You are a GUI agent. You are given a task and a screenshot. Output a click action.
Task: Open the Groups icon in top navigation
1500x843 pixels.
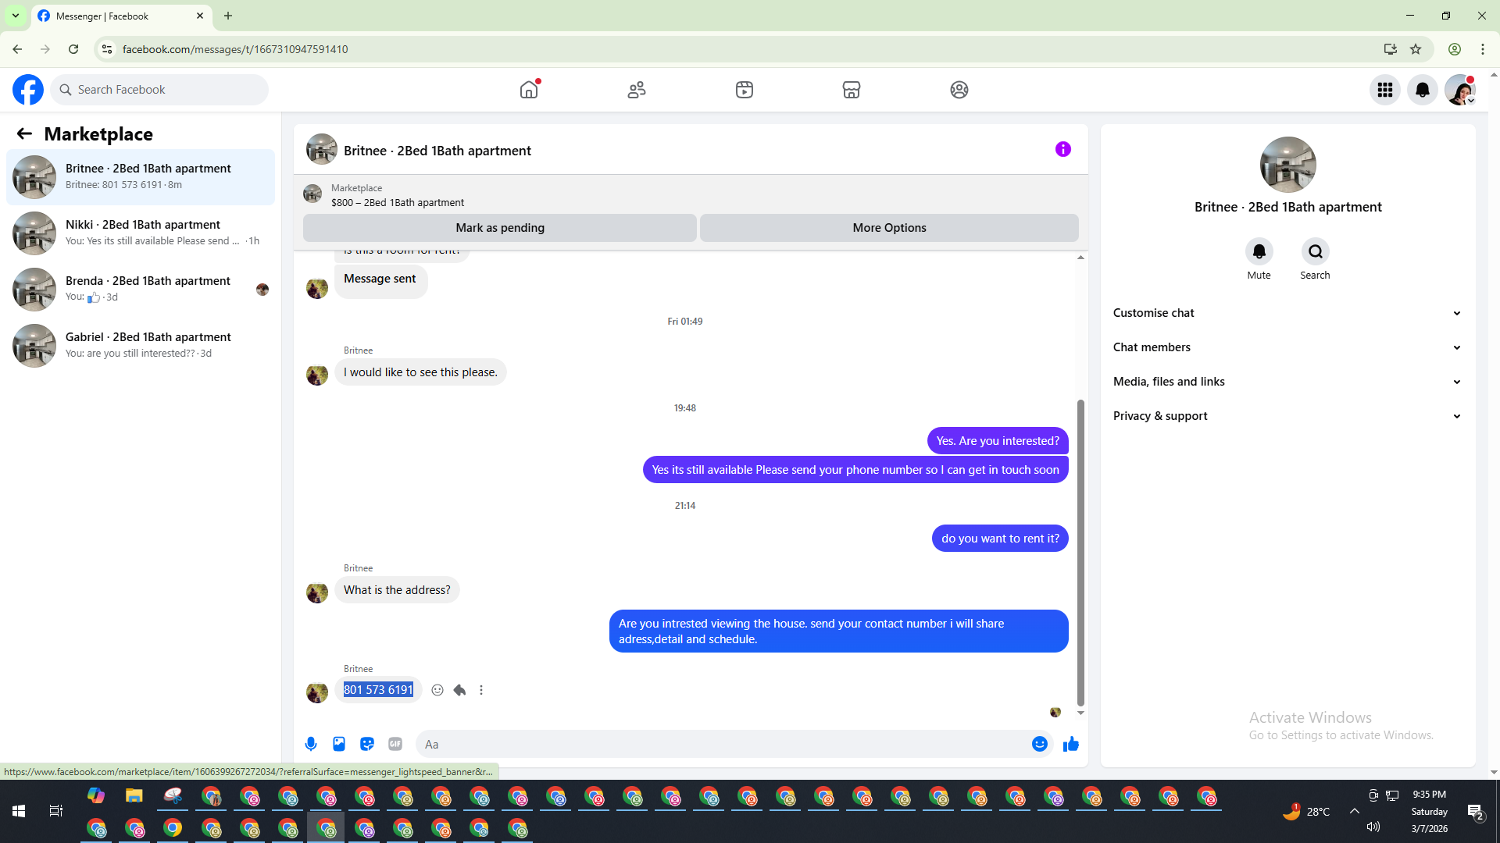959,90
